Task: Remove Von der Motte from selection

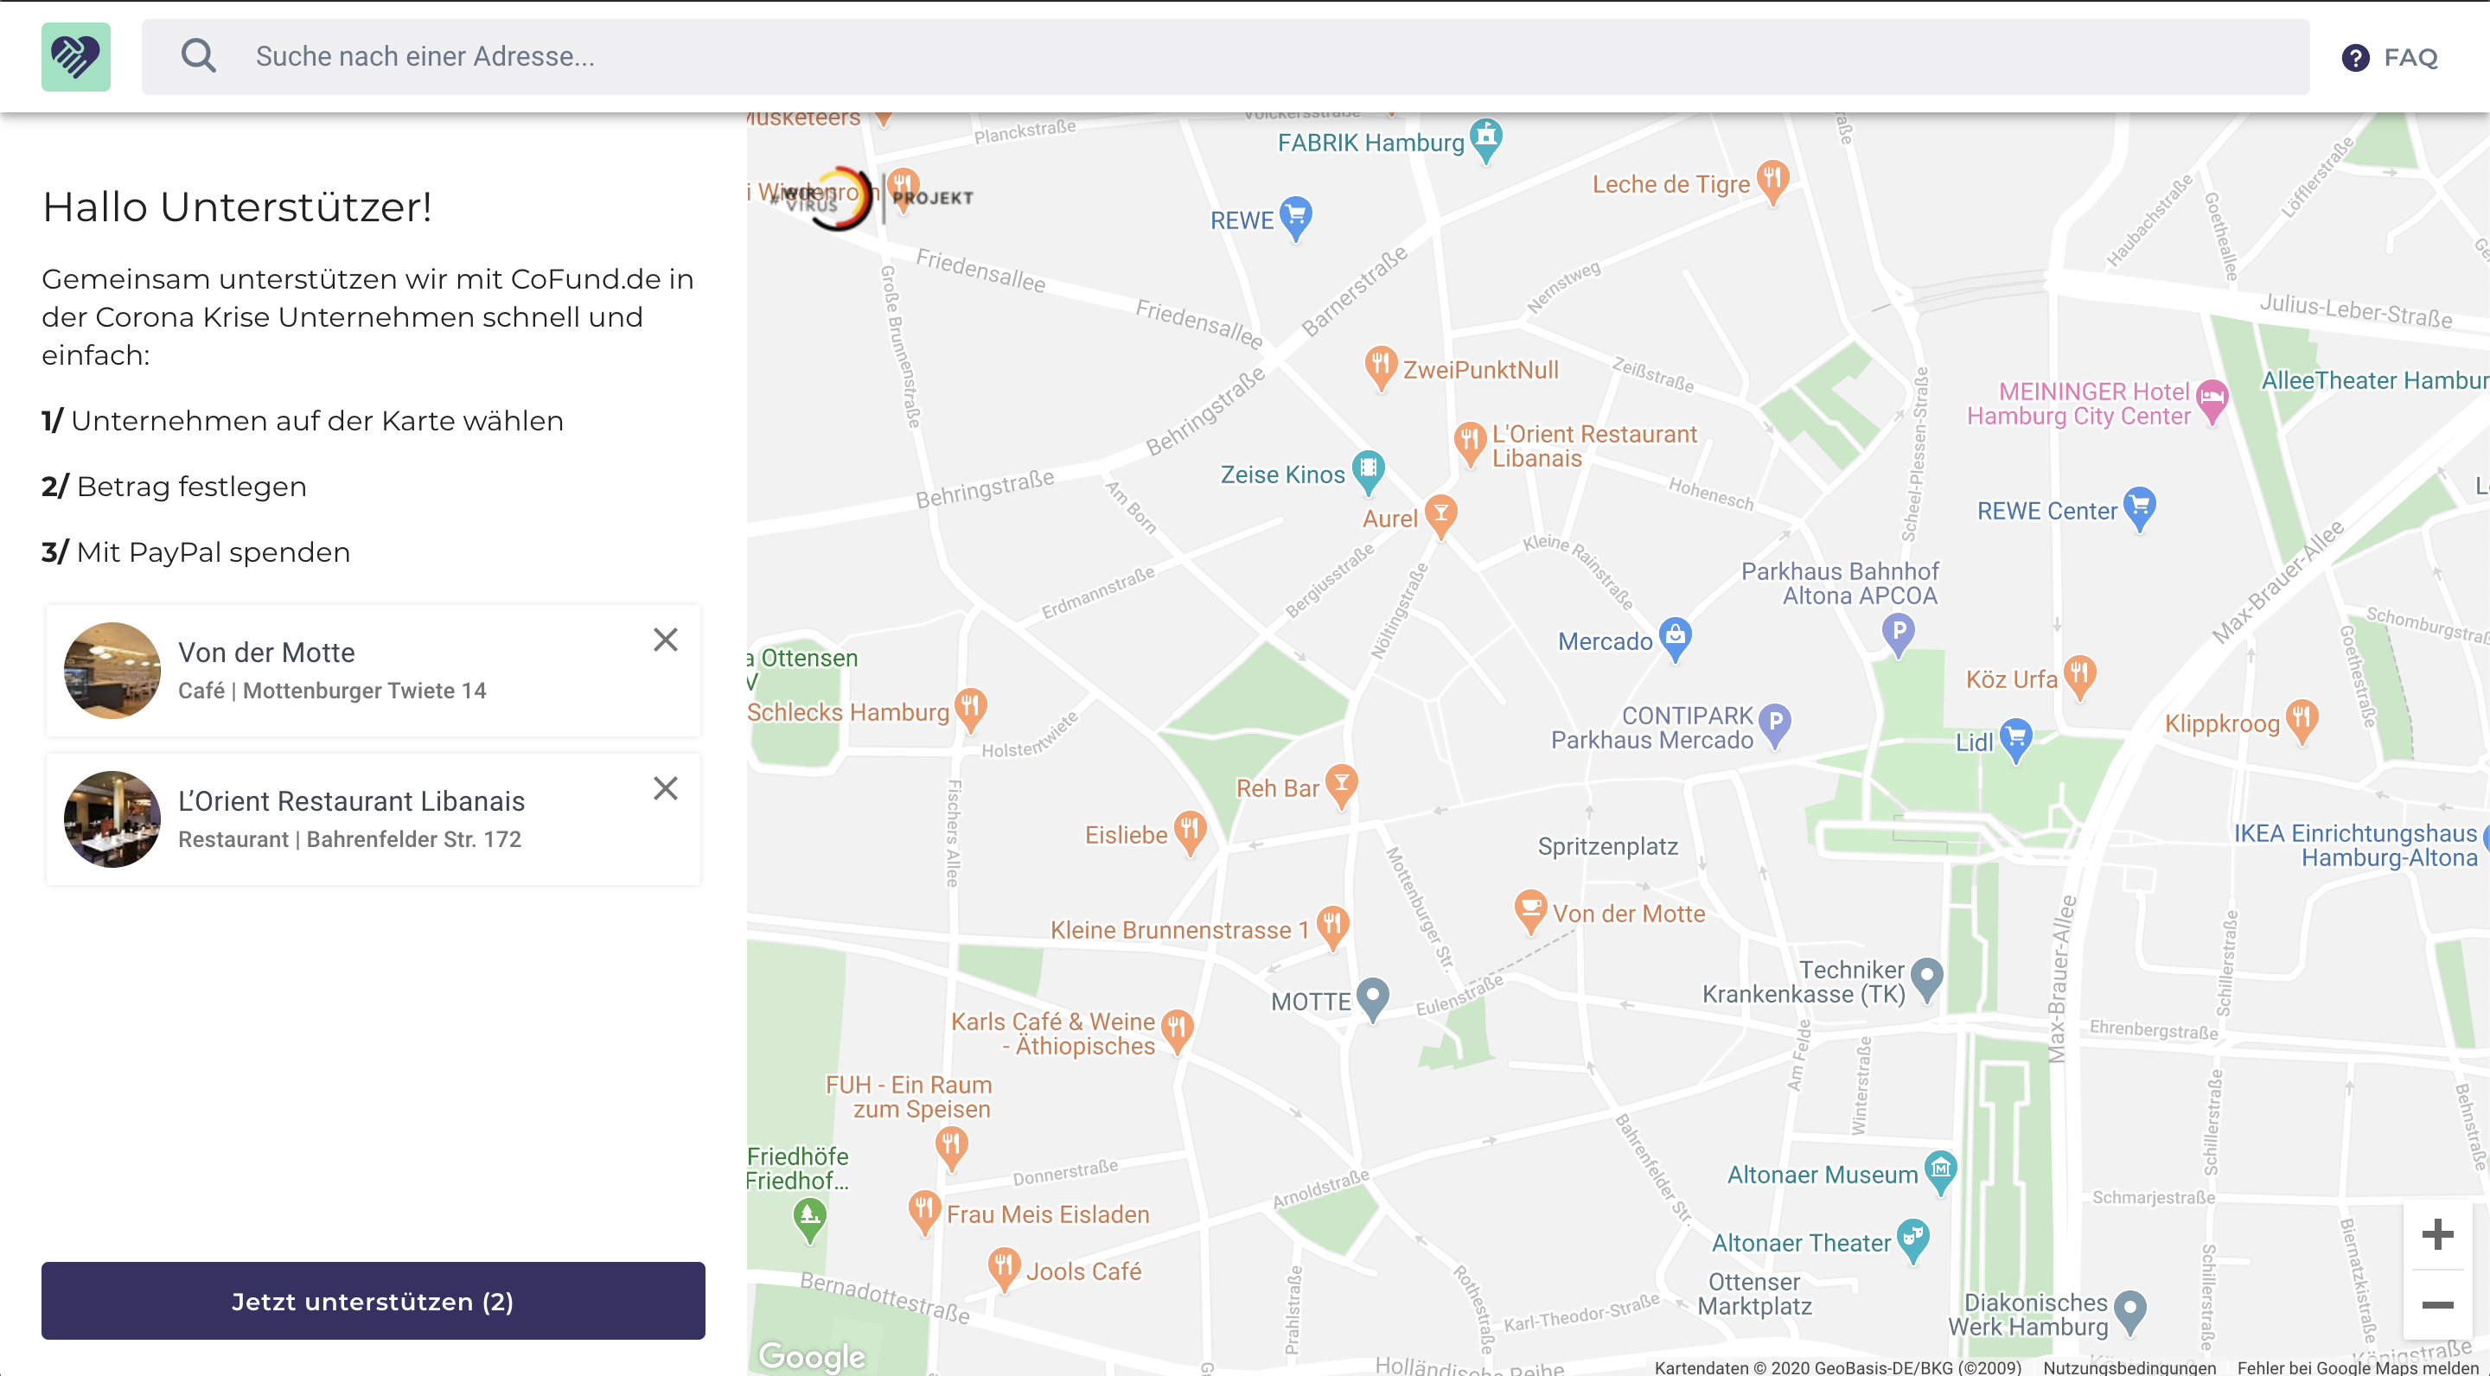Action: click(x=665, y=640)
